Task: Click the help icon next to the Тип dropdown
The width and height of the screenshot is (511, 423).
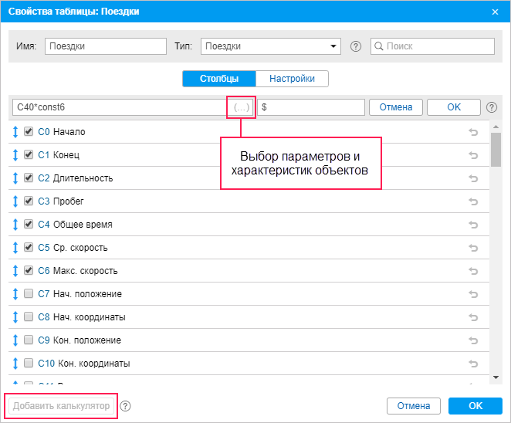Action: (356, 46)
